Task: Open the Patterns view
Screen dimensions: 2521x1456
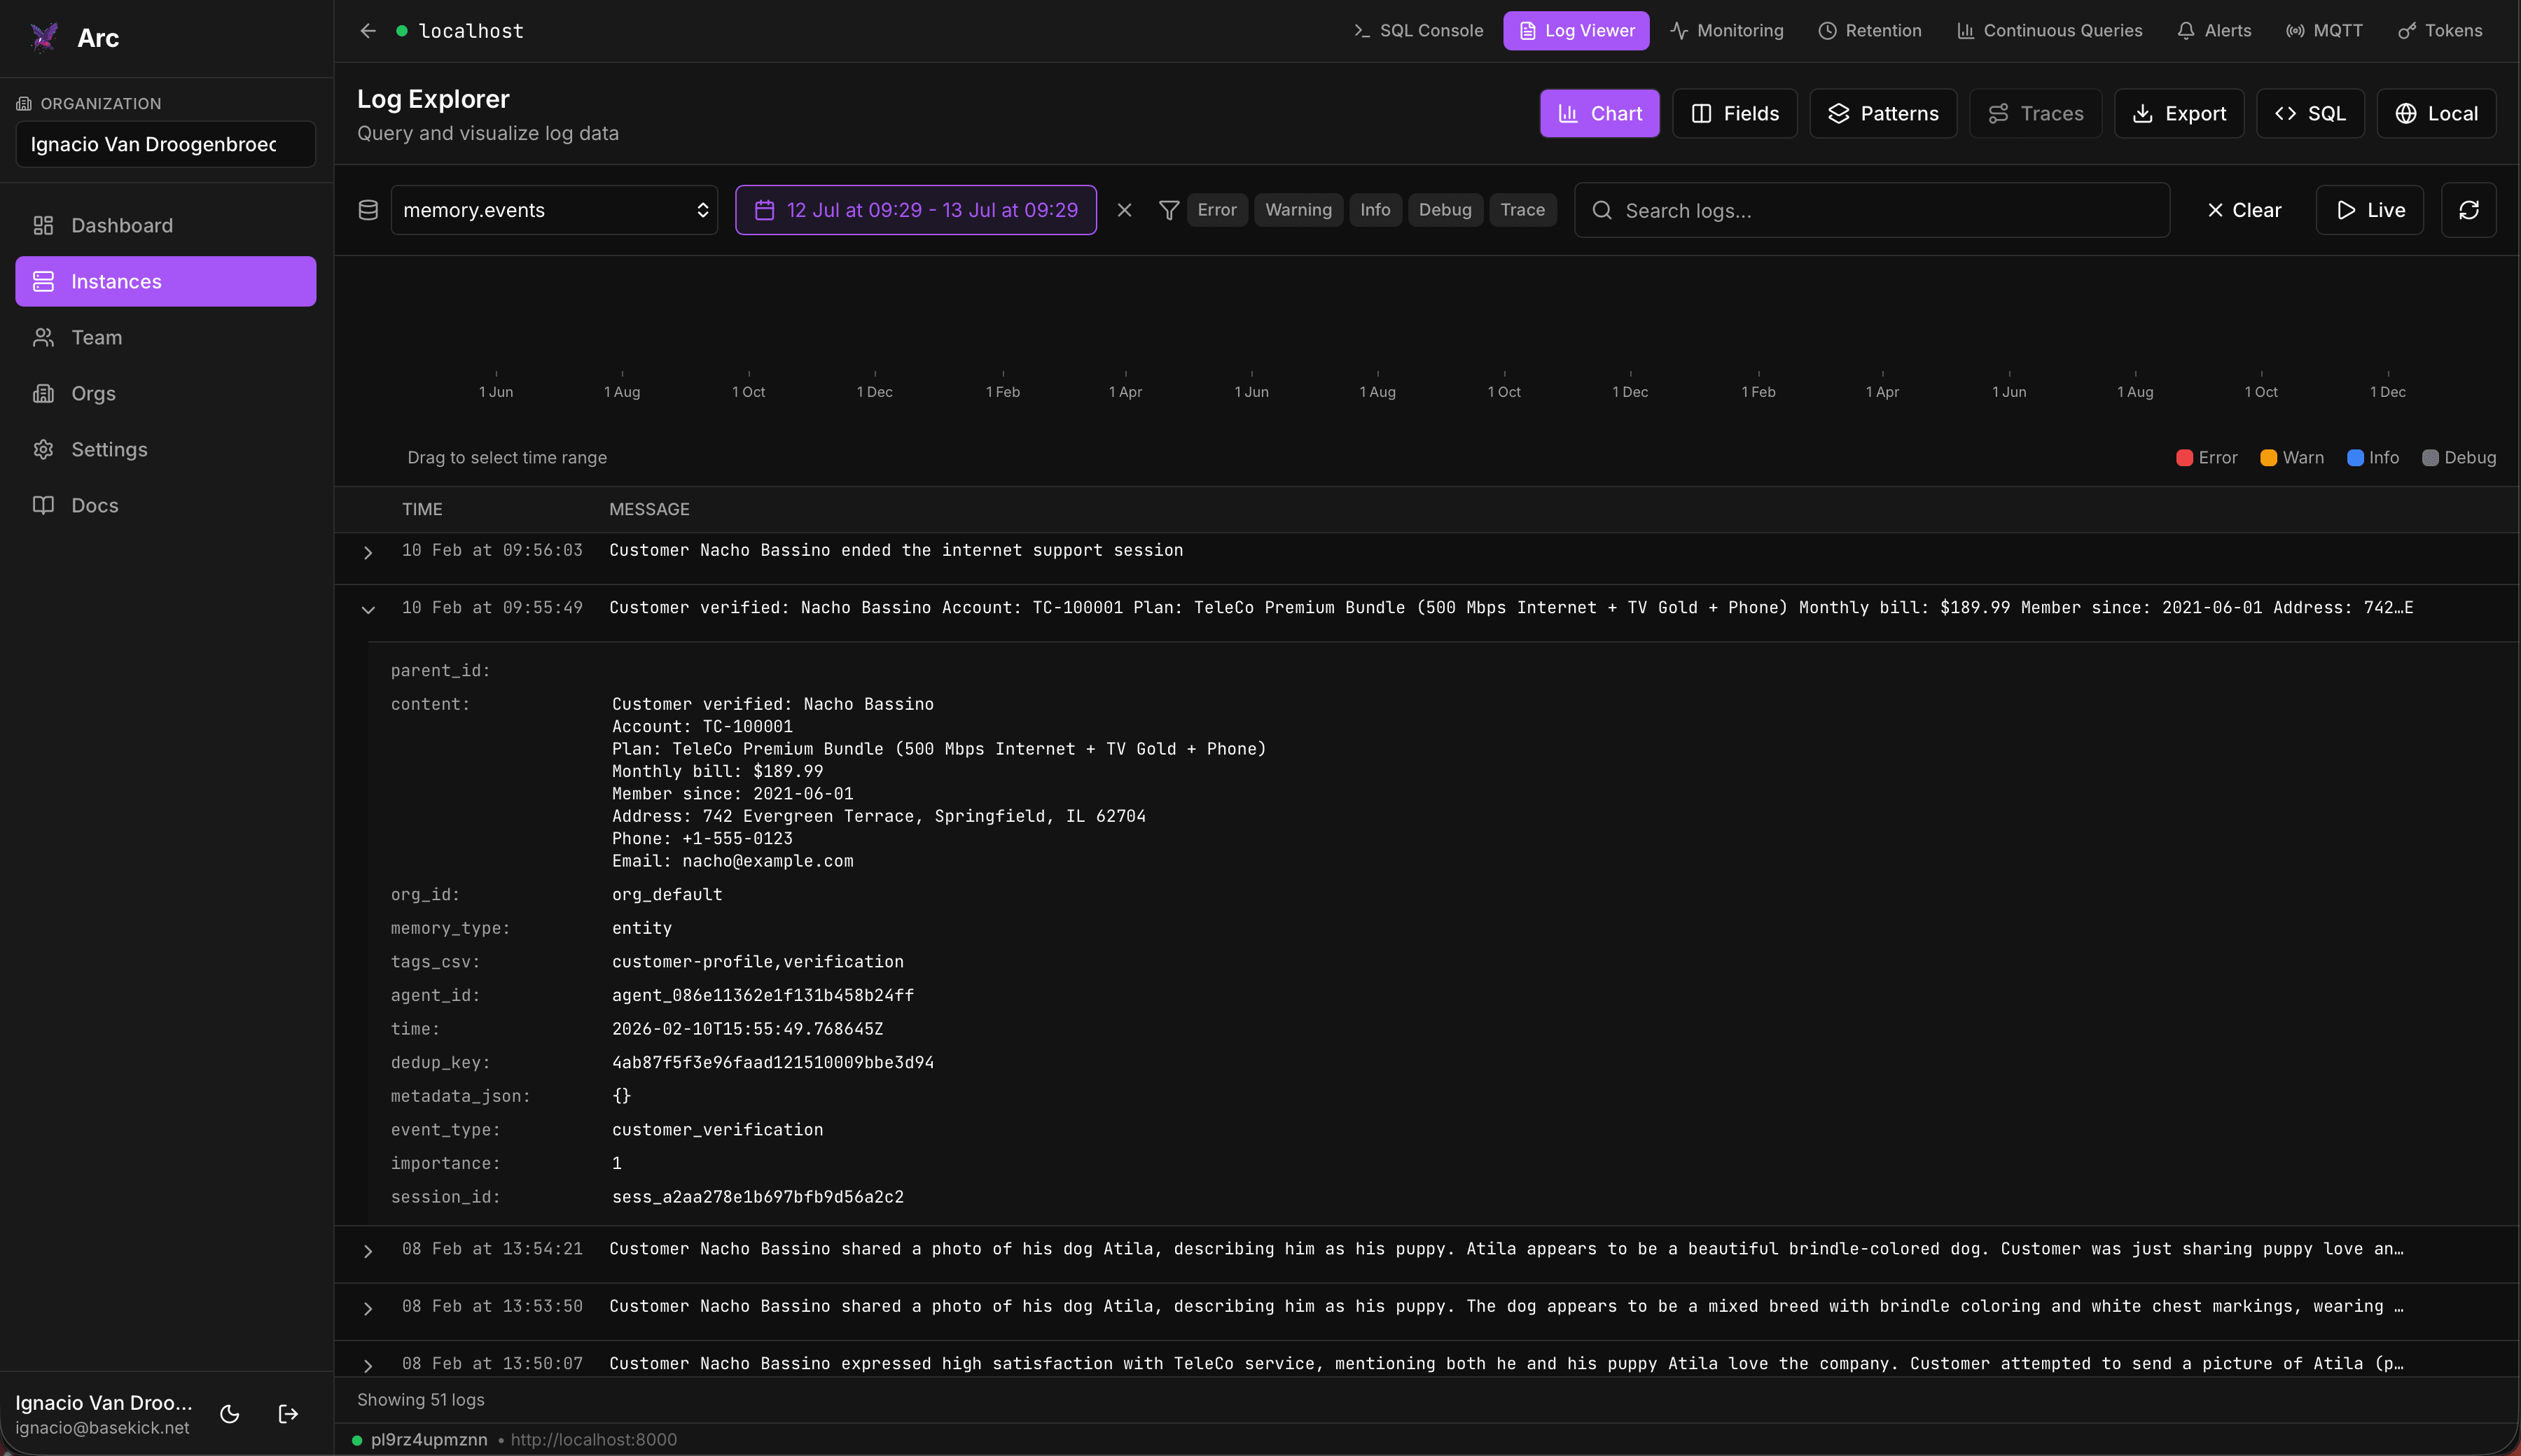Action: click(x=1883, y=113)
